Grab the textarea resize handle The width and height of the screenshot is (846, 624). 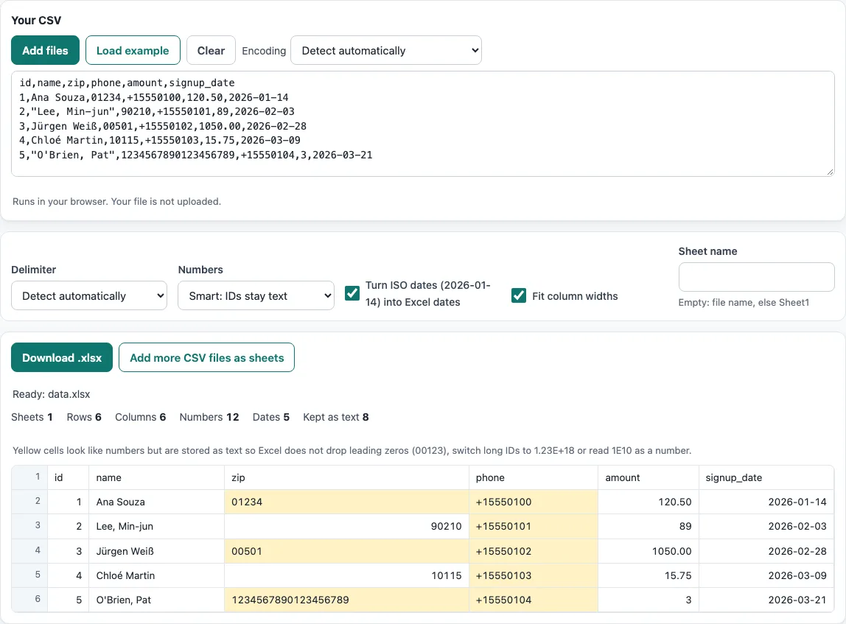click(x=830, y=172)
